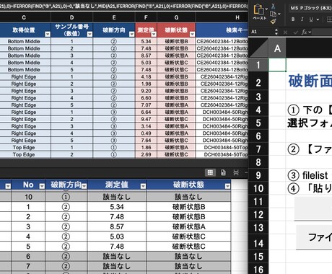Screen dimensions: 332x274
Task: Select row 13 header in right window
Action: click(x=258, y=228)
